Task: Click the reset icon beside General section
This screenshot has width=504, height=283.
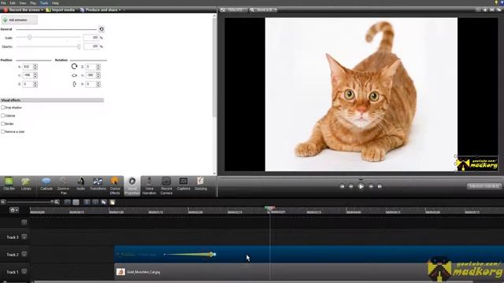Action: pyautogui.click(x=102, y=29)
